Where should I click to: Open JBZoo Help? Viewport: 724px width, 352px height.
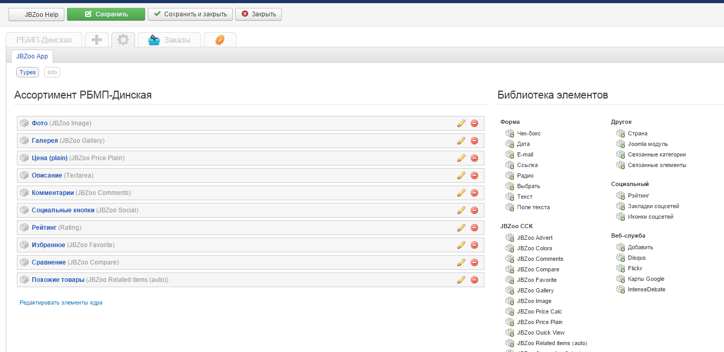36,14
